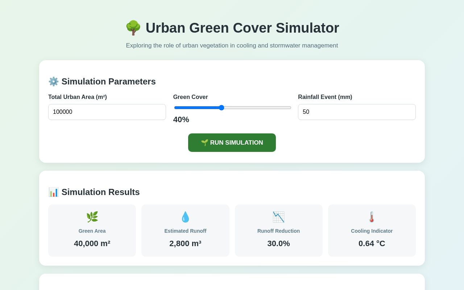Click the Estimated Runoff label

185,231
